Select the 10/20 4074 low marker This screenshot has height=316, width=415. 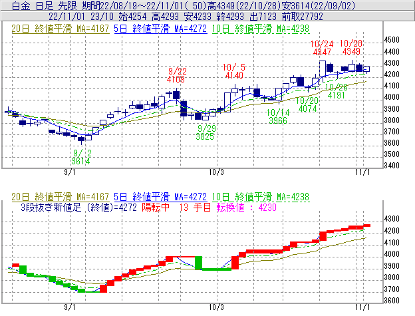click(x=307, y=104)
